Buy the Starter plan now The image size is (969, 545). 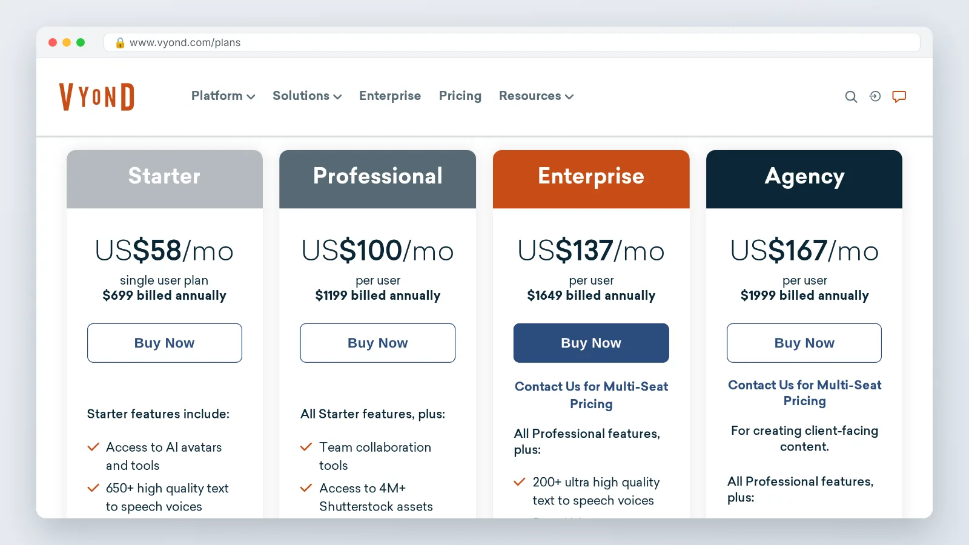pyautogui.click(x=165, y=343)
